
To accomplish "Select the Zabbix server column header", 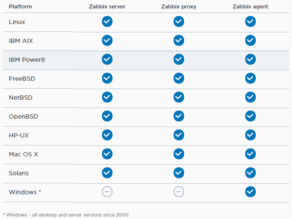I will [107, 7].
